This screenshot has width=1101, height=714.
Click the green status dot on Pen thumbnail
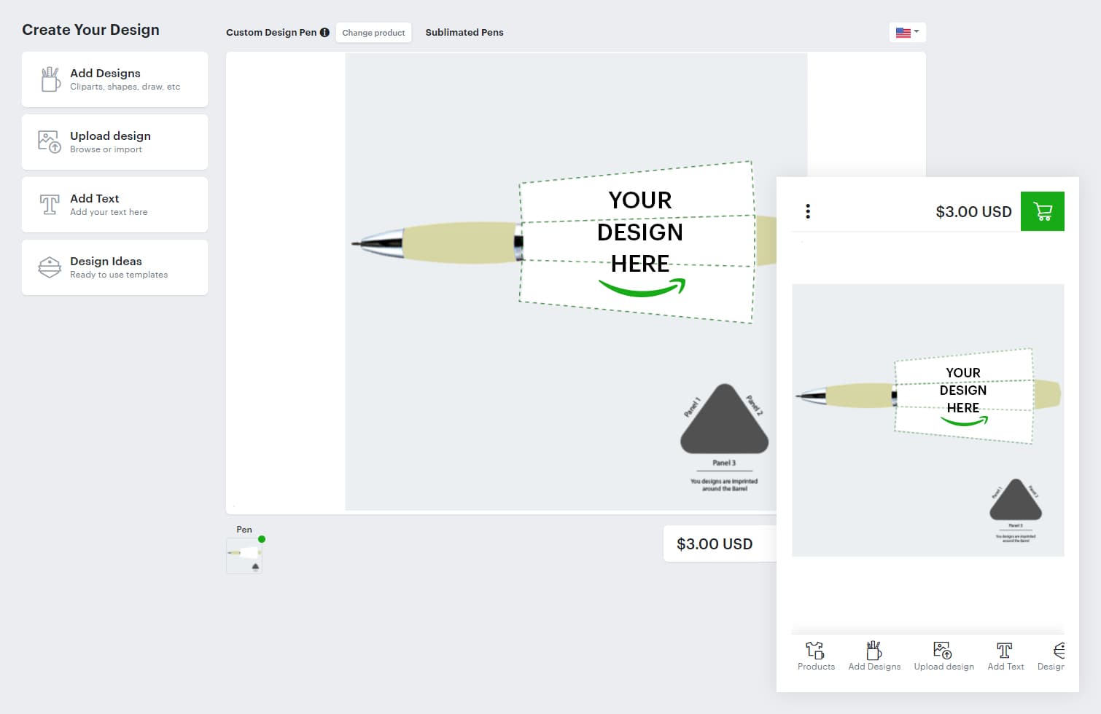(x=261, y=539)
